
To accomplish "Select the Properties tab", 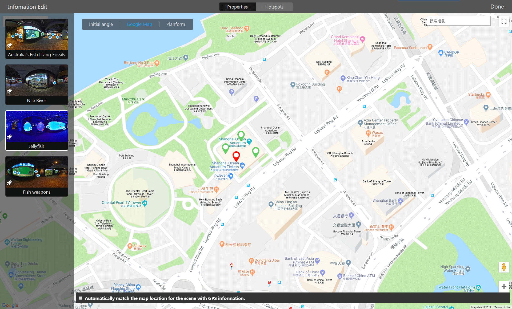I will (x=237, y=7).
